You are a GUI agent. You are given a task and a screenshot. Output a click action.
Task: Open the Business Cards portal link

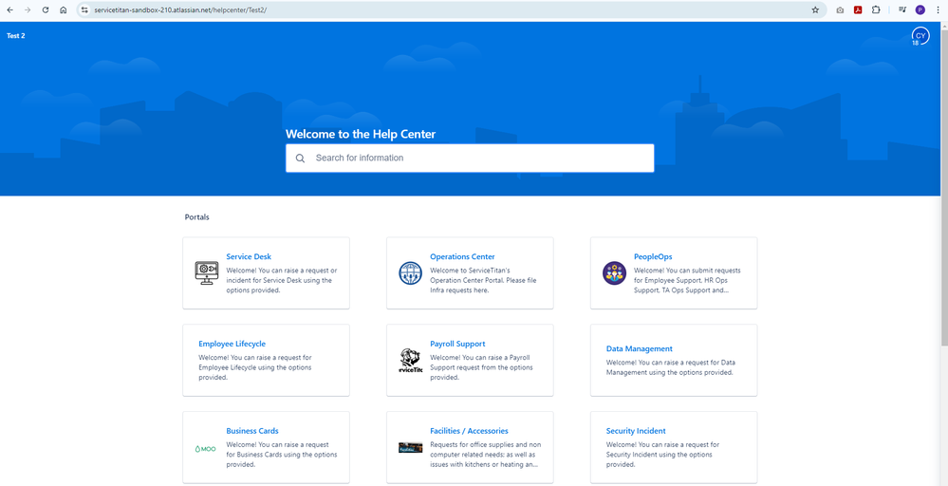pyautogui.click(x=252, y=431)
